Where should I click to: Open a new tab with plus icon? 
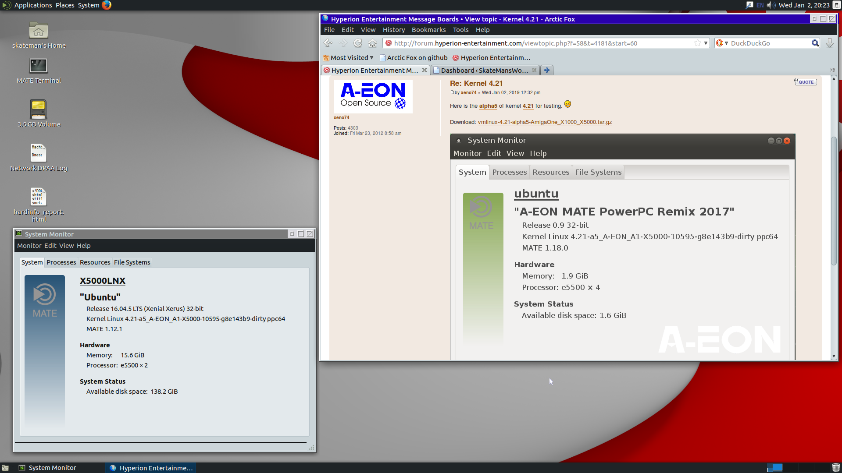(547, 70)
